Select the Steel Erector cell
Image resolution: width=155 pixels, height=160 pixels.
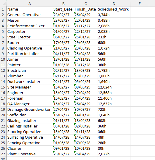(30, 37)
